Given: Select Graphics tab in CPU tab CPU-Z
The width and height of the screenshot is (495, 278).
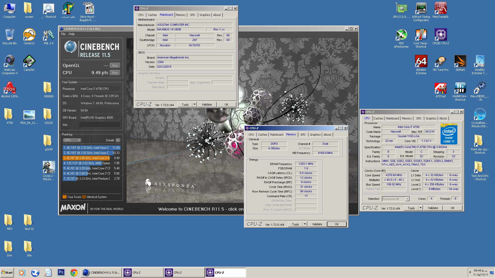Looking at the screenshot, I should [x=431, y=118].
